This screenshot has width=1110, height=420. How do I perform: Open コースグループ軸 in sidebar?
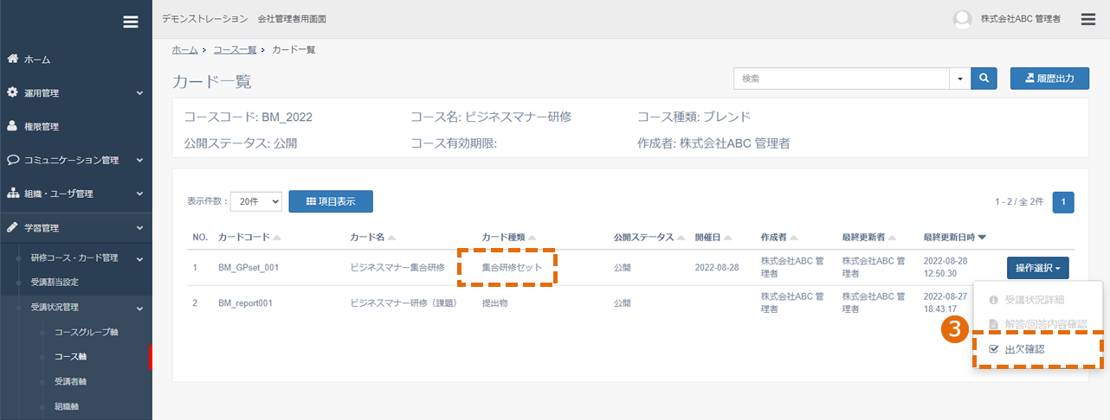point(86,331)
